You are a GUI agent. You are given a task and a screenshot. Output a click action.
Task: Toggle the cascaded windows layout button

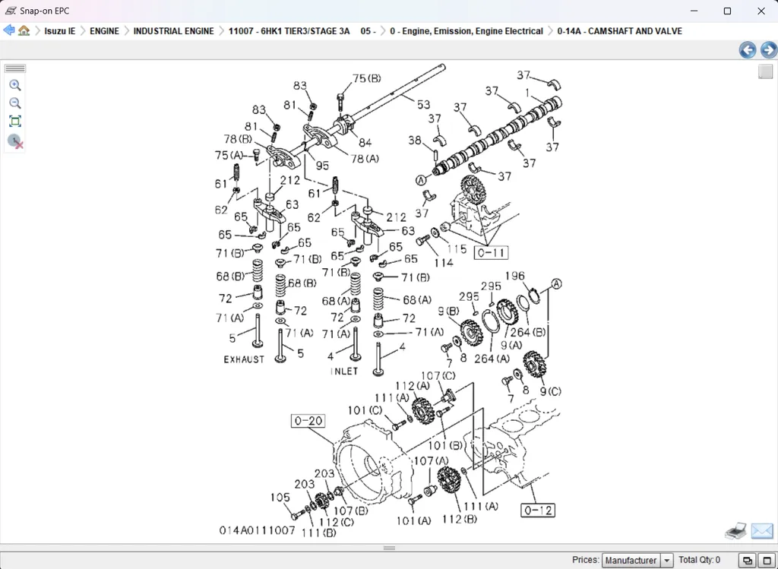[x=747, y=561]
